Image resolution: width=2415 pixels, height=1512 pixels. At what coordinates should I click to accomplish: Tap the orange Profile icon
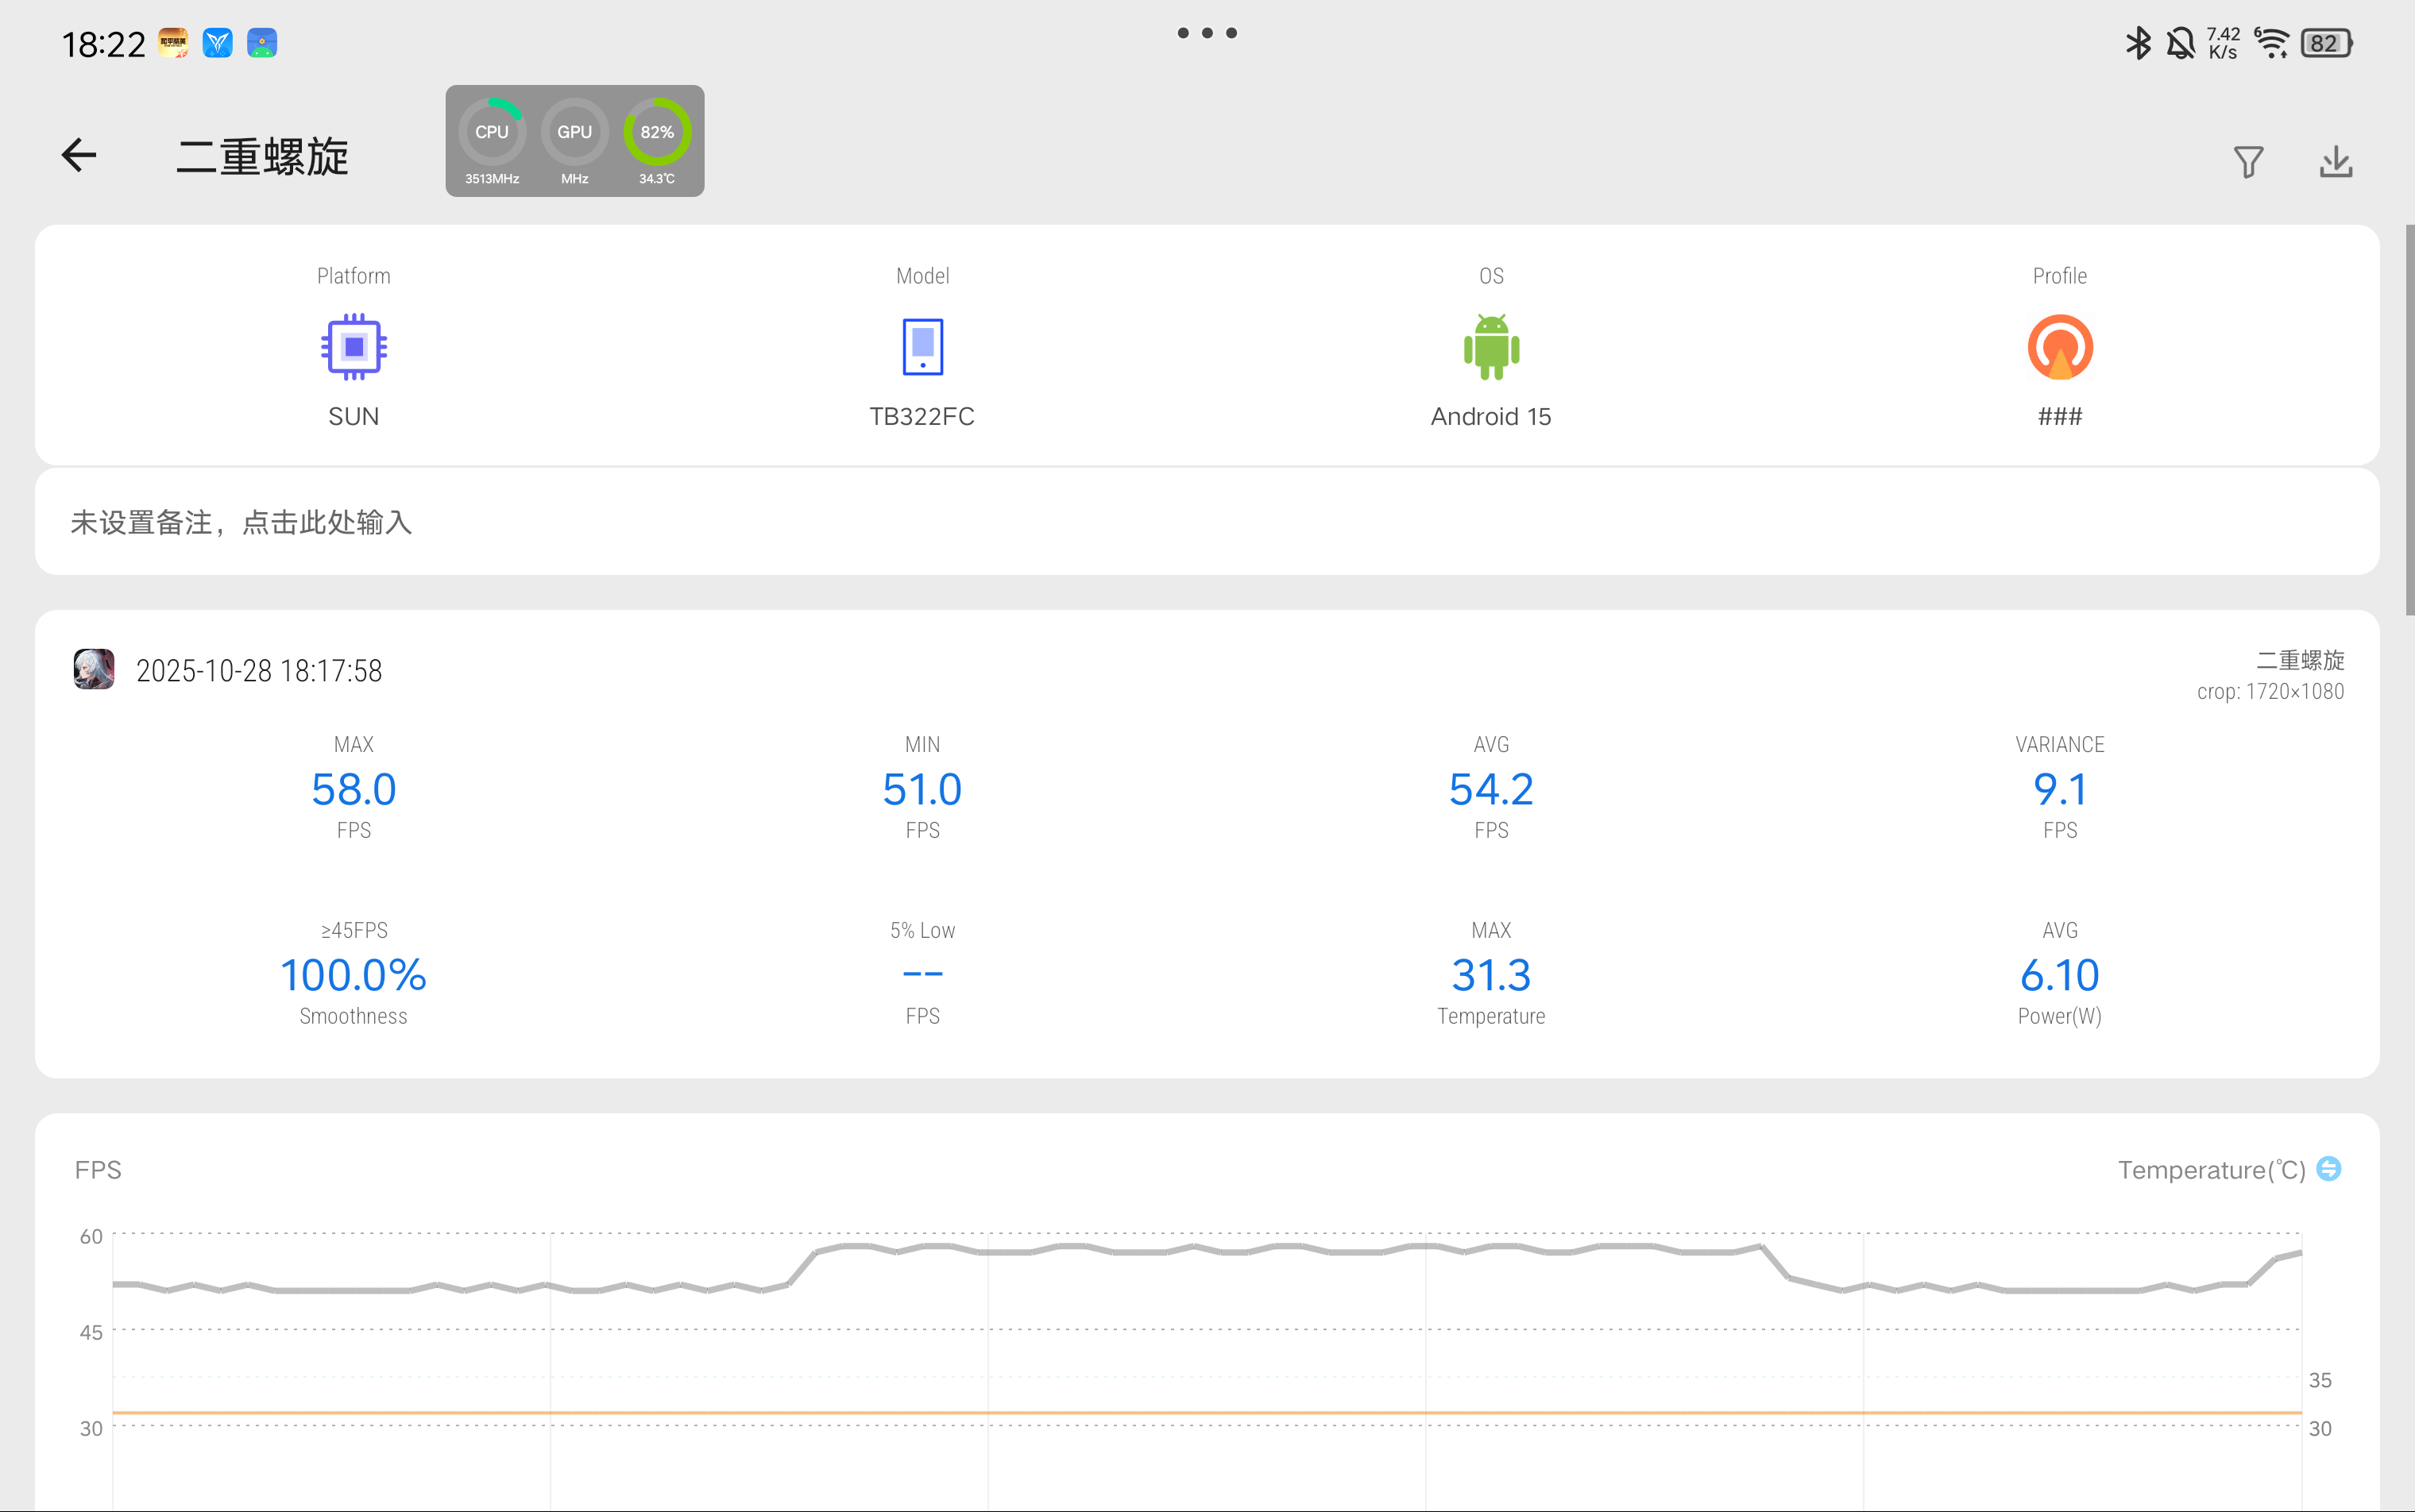pyautogui.click(x=2060, y=347)
